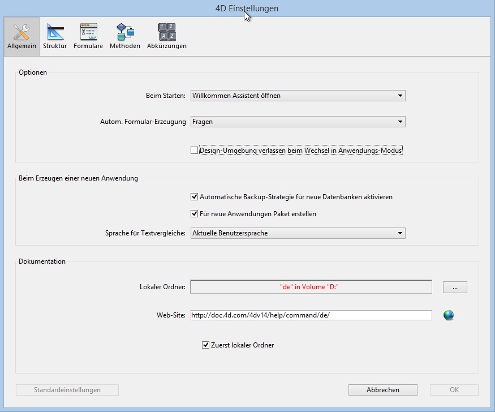Click the Lokaler Ordner path field
Viewport: 495px width, 412px height.
[311, 287]
